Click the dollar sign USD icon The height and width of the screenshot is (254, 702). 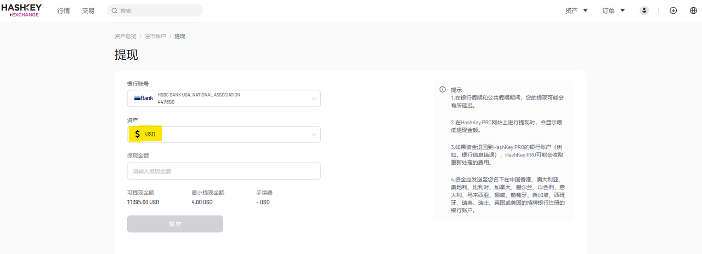click(138, 134)
